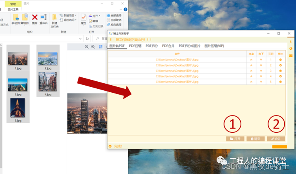Click path C:\Users\lenovo\Desktop\图片\5.jpg
This screenshot has height=174, width=296.
coord(177,65)
